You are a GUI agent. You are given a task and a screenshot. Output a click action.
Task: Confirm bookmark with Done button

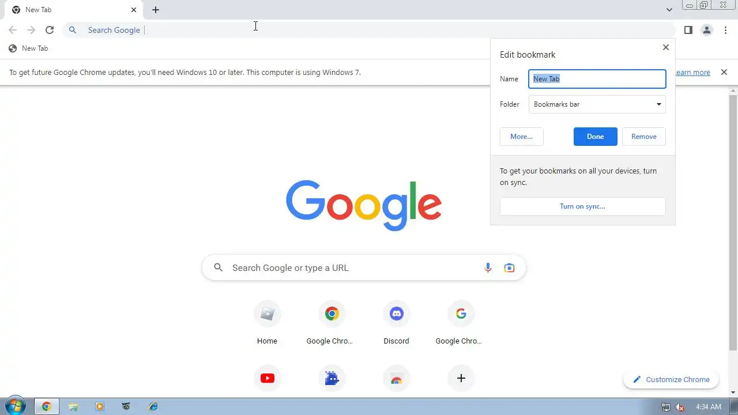595,137
